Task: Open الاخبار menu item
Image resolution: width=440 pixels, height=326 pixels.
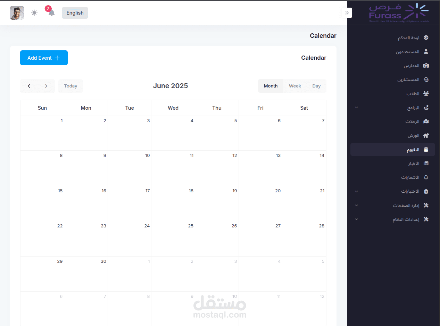Action: (x=392, y=164)
